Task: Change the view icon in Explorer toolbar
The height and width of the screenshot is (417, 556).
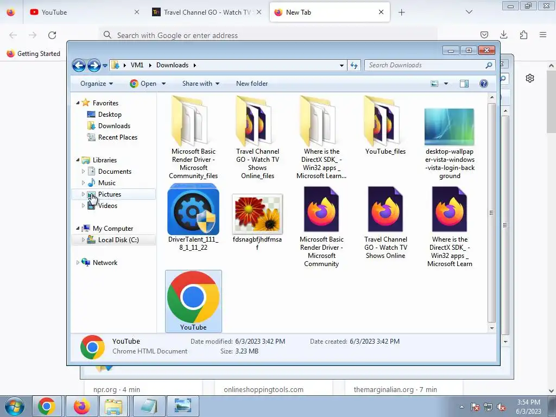Action: tap(434, 84)
